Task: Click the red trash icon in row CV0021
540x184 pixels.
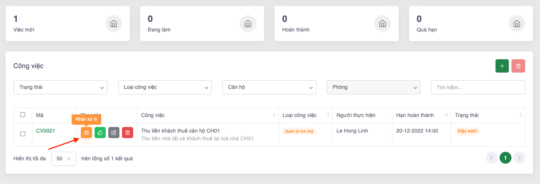Action: [x=128, y=133]
